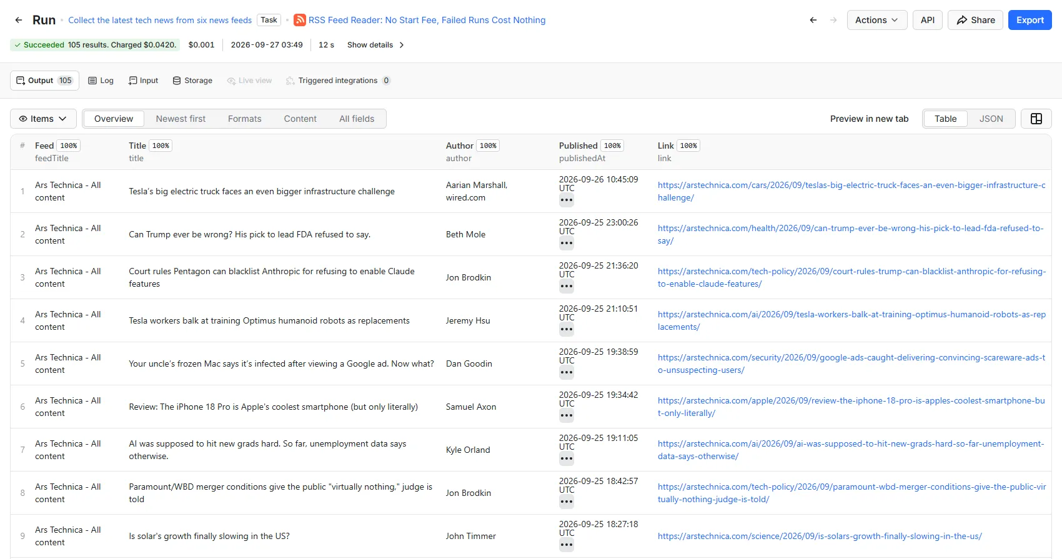Screen dimensions: 1062x559
Task: Select author cell 'Beth Mole'
Action: [x=465, y=234]
